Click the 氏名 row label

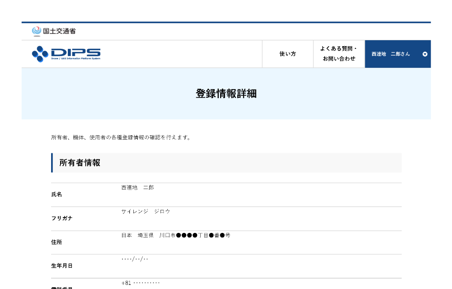click(x=56, y=194)
